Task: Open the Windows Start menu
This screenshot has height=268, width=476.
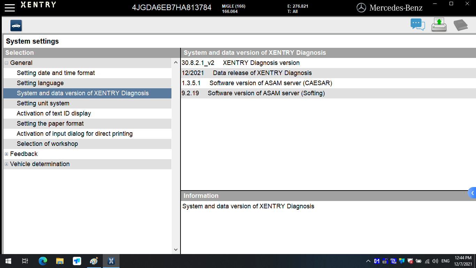Action: click(x=8, y=261)
